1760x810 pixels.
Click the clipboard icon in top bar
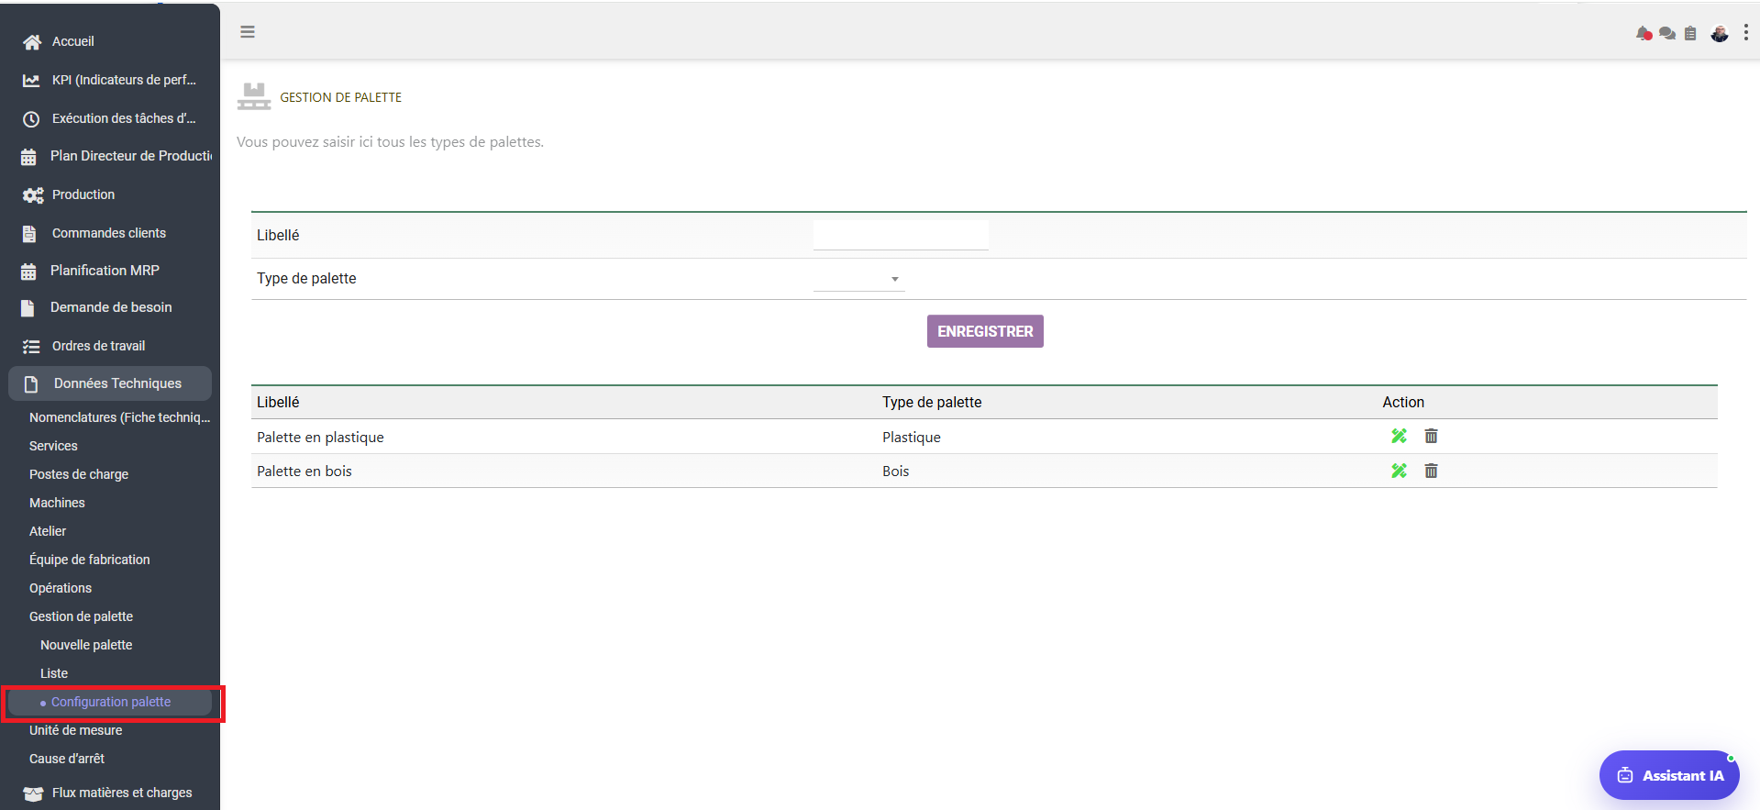tap(1690, 34)
